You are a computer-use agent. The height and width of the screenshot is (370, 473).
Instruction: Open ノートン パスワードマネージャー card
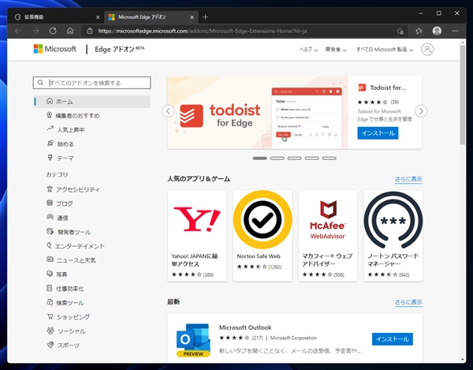pyautogui.click(x=393, y=236)
